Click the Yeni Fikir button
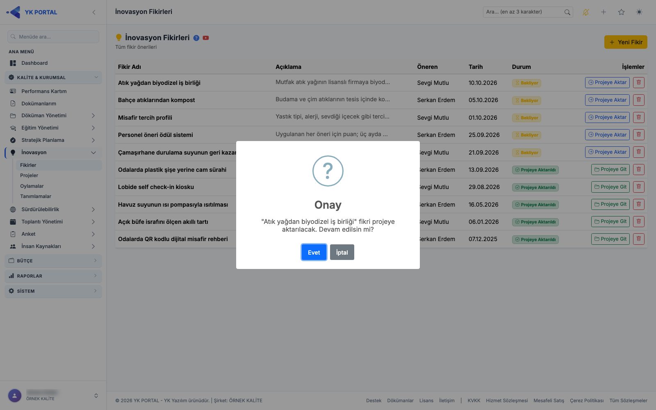 point(626,42)
